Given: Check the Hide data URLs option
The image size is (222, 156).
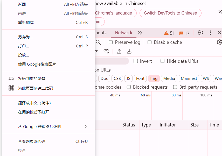Looking at the screenshot, I should [163, 61].
